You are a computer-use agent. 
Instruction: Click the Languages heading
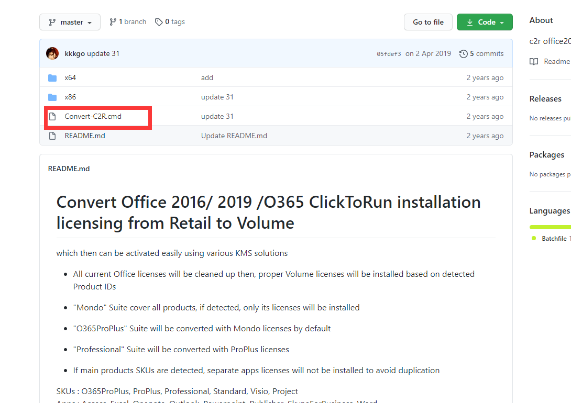click(x=550, y=210)
